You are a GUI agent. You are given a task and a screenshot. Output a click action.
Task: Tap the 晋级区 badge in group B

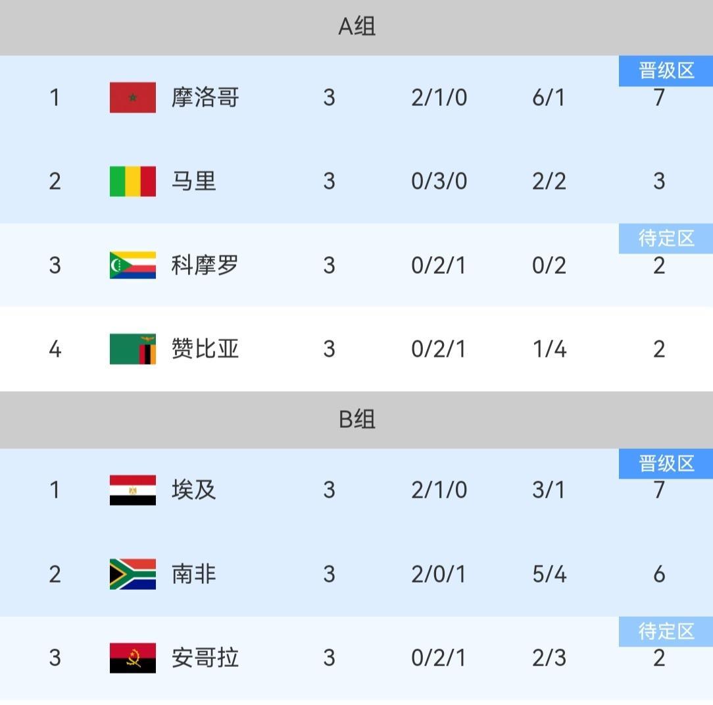(x=666, y=463)
